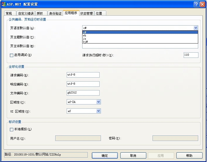Click the 区域性(C) label
Image resolution: width=207 pixels, height=162 pixels.
pyautogui.click(x=18, y=102)
